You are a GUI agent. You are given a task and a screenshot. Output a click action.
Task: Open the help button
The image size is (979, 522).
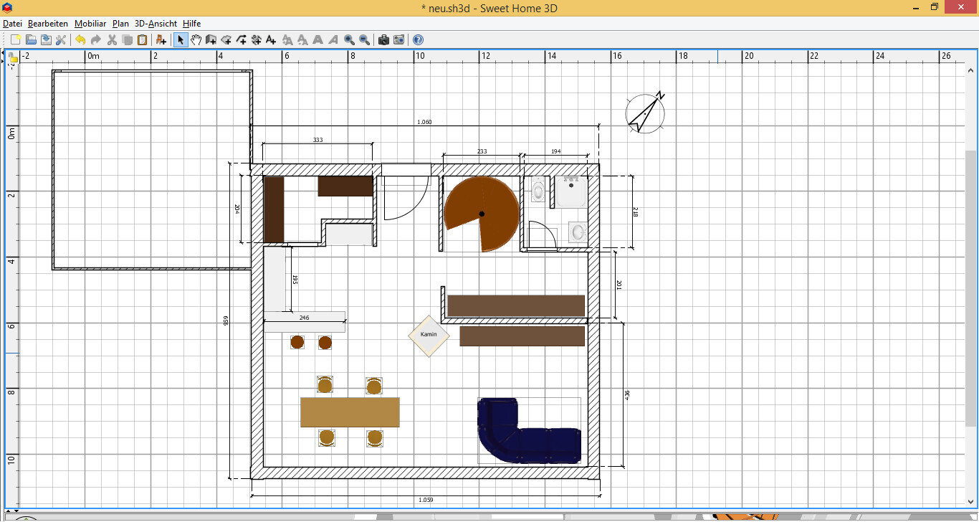click(418, 40)
